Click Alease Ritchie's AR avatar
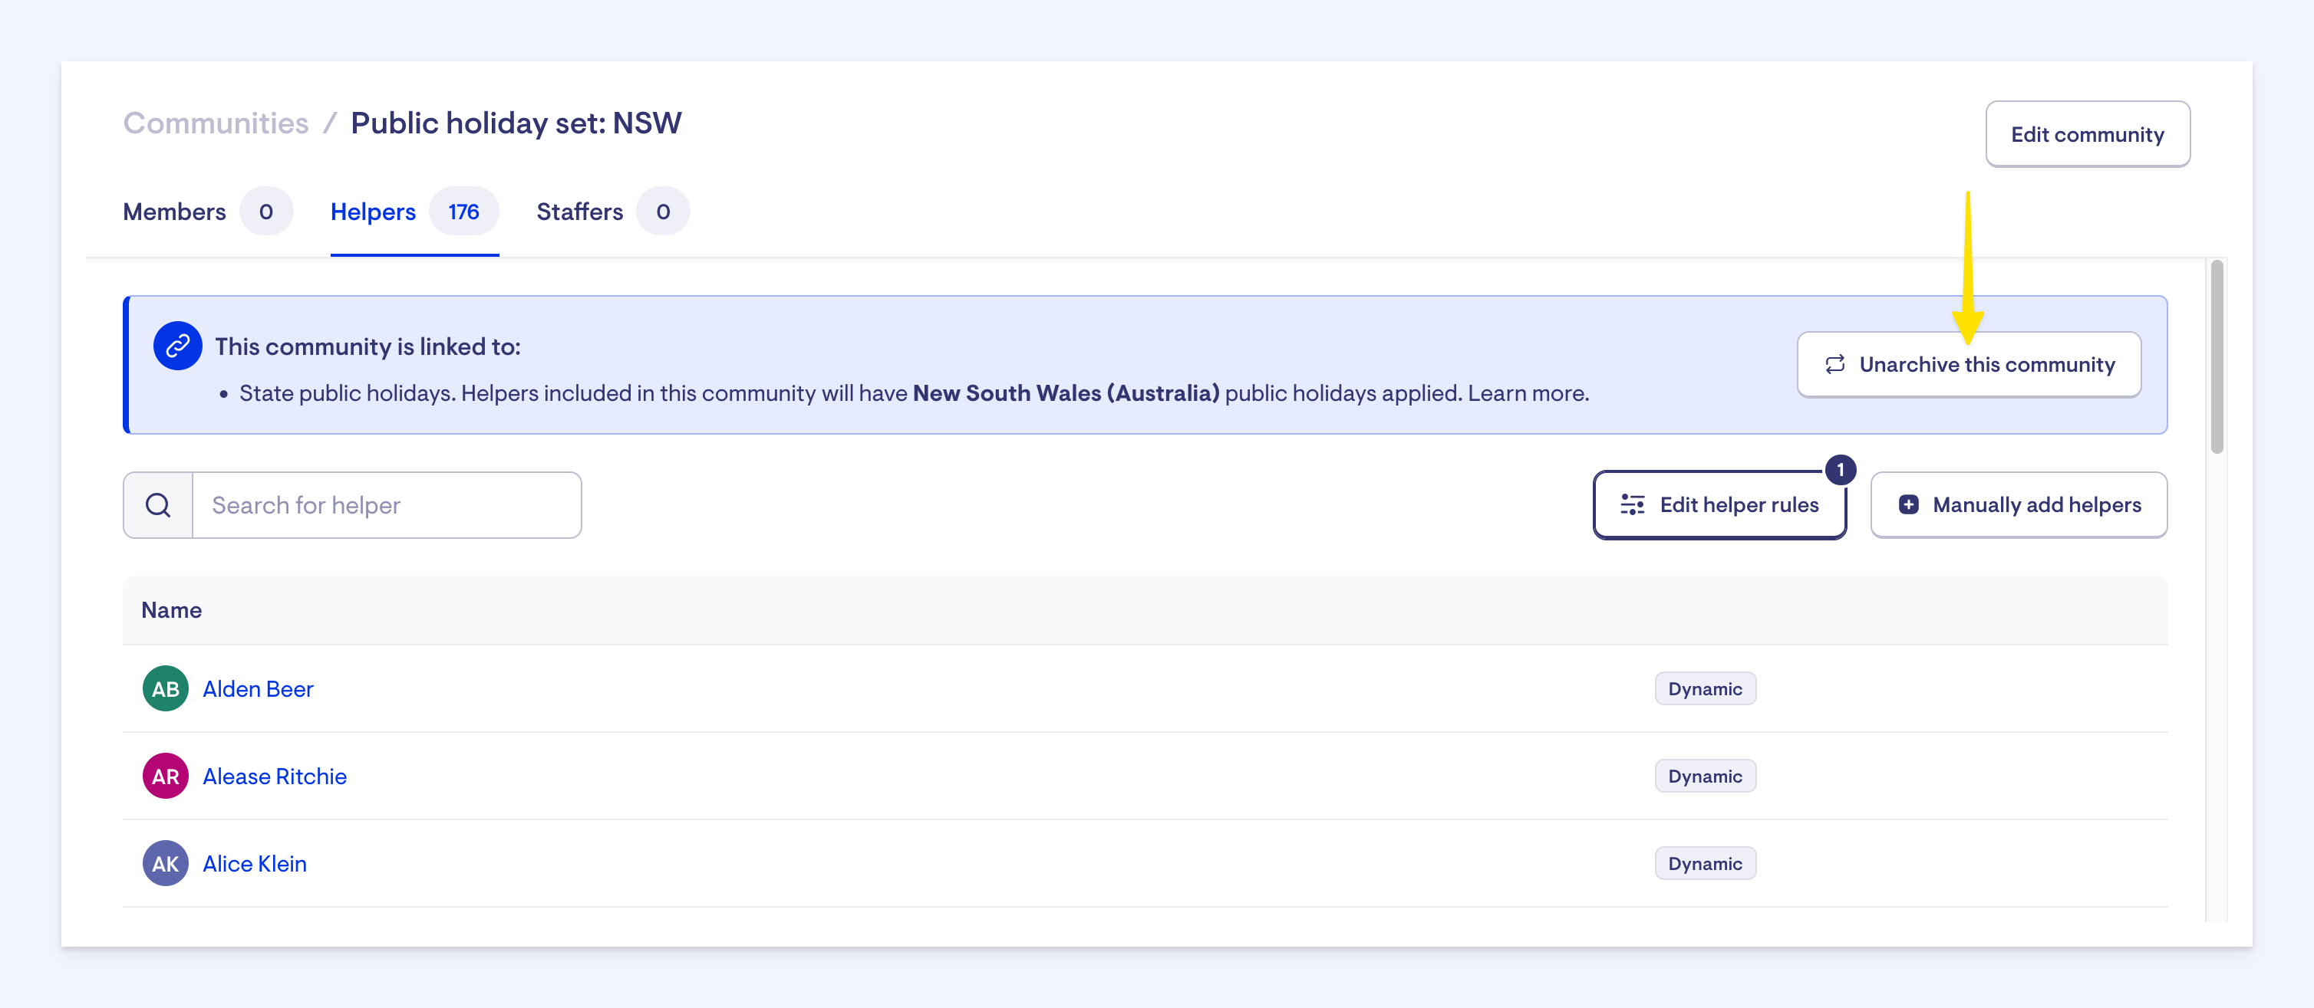This screenshot has height=1008, width=2314. click(165, 777)
